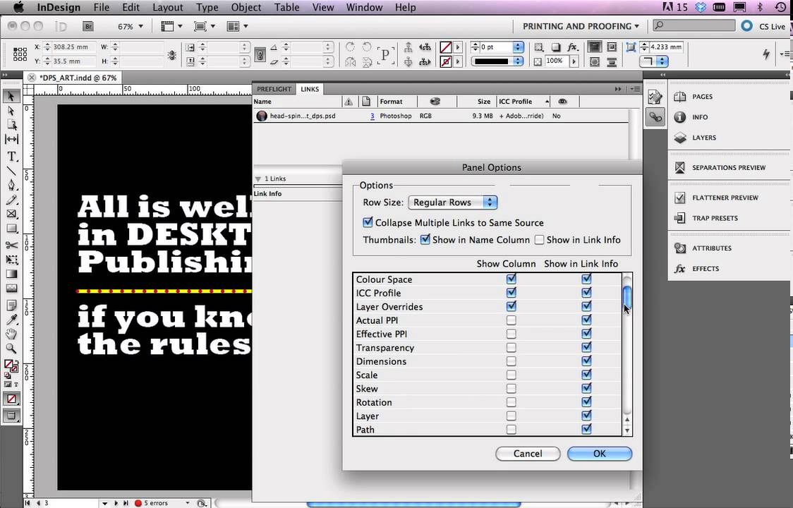Uncheck ICC Profile Show Column checkbox
793x508 pixels.
click(511, 293)
